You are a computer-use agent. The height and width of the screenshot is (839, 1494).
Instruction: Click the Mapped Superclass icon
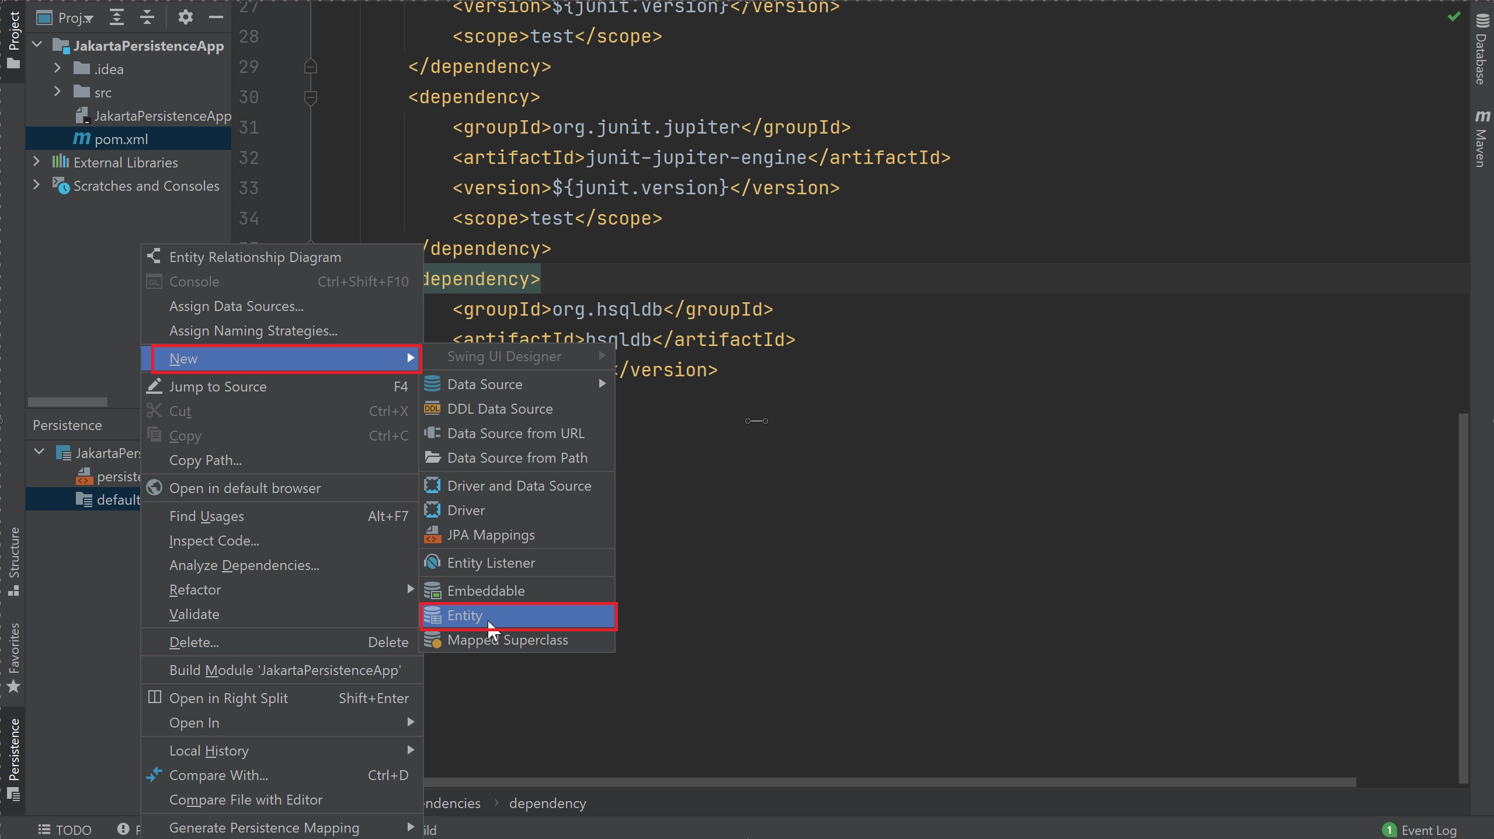tap(432, 639)
